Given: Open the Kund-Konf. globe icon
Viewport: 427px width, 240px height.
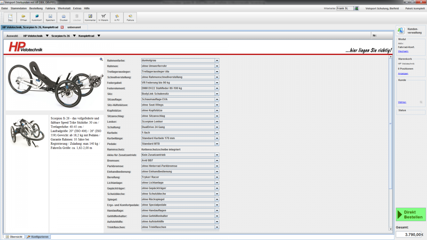Looking at the screenshot, I should [x=37, y=17].
